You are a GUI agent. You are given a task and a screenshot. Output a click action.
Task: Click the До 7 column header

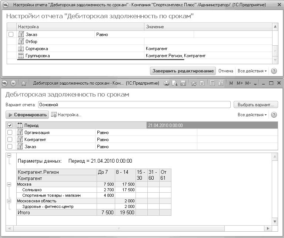pyautogui.click(x=106, y=175)
